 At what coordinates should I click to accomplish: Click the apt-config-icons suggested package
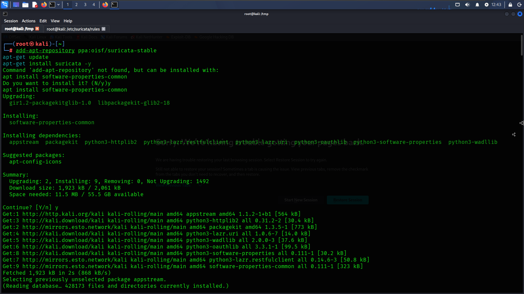click(35, 162)
